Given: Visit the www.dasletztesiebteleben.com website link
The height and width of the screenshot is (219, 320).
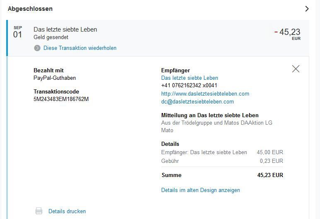Looking at the screenshot, I should point(205,94).
